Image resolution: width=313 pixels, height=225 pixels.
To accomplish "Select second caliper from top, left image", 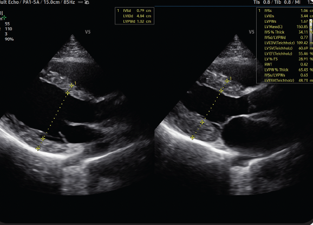I will [x=68, y=93].
